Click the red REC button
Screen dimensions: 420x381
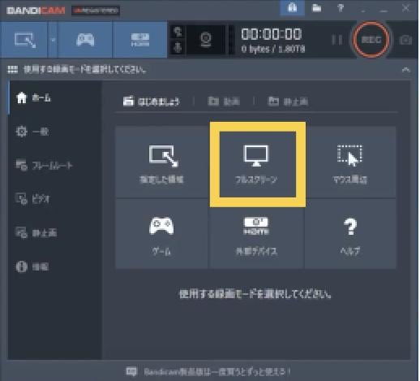[371, 40]
